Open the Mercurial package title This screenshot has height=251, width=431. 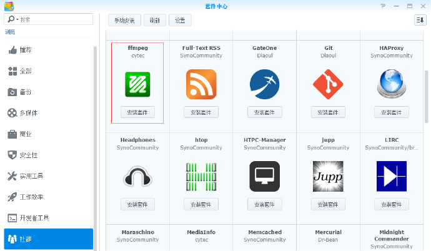pyautogui.click(x=328, y=232)
